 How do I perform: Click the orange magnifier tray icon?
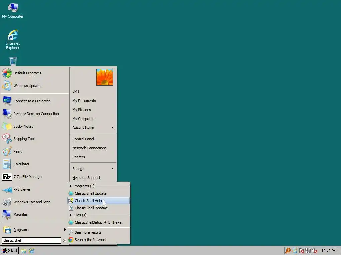click(x=288, y=251)
